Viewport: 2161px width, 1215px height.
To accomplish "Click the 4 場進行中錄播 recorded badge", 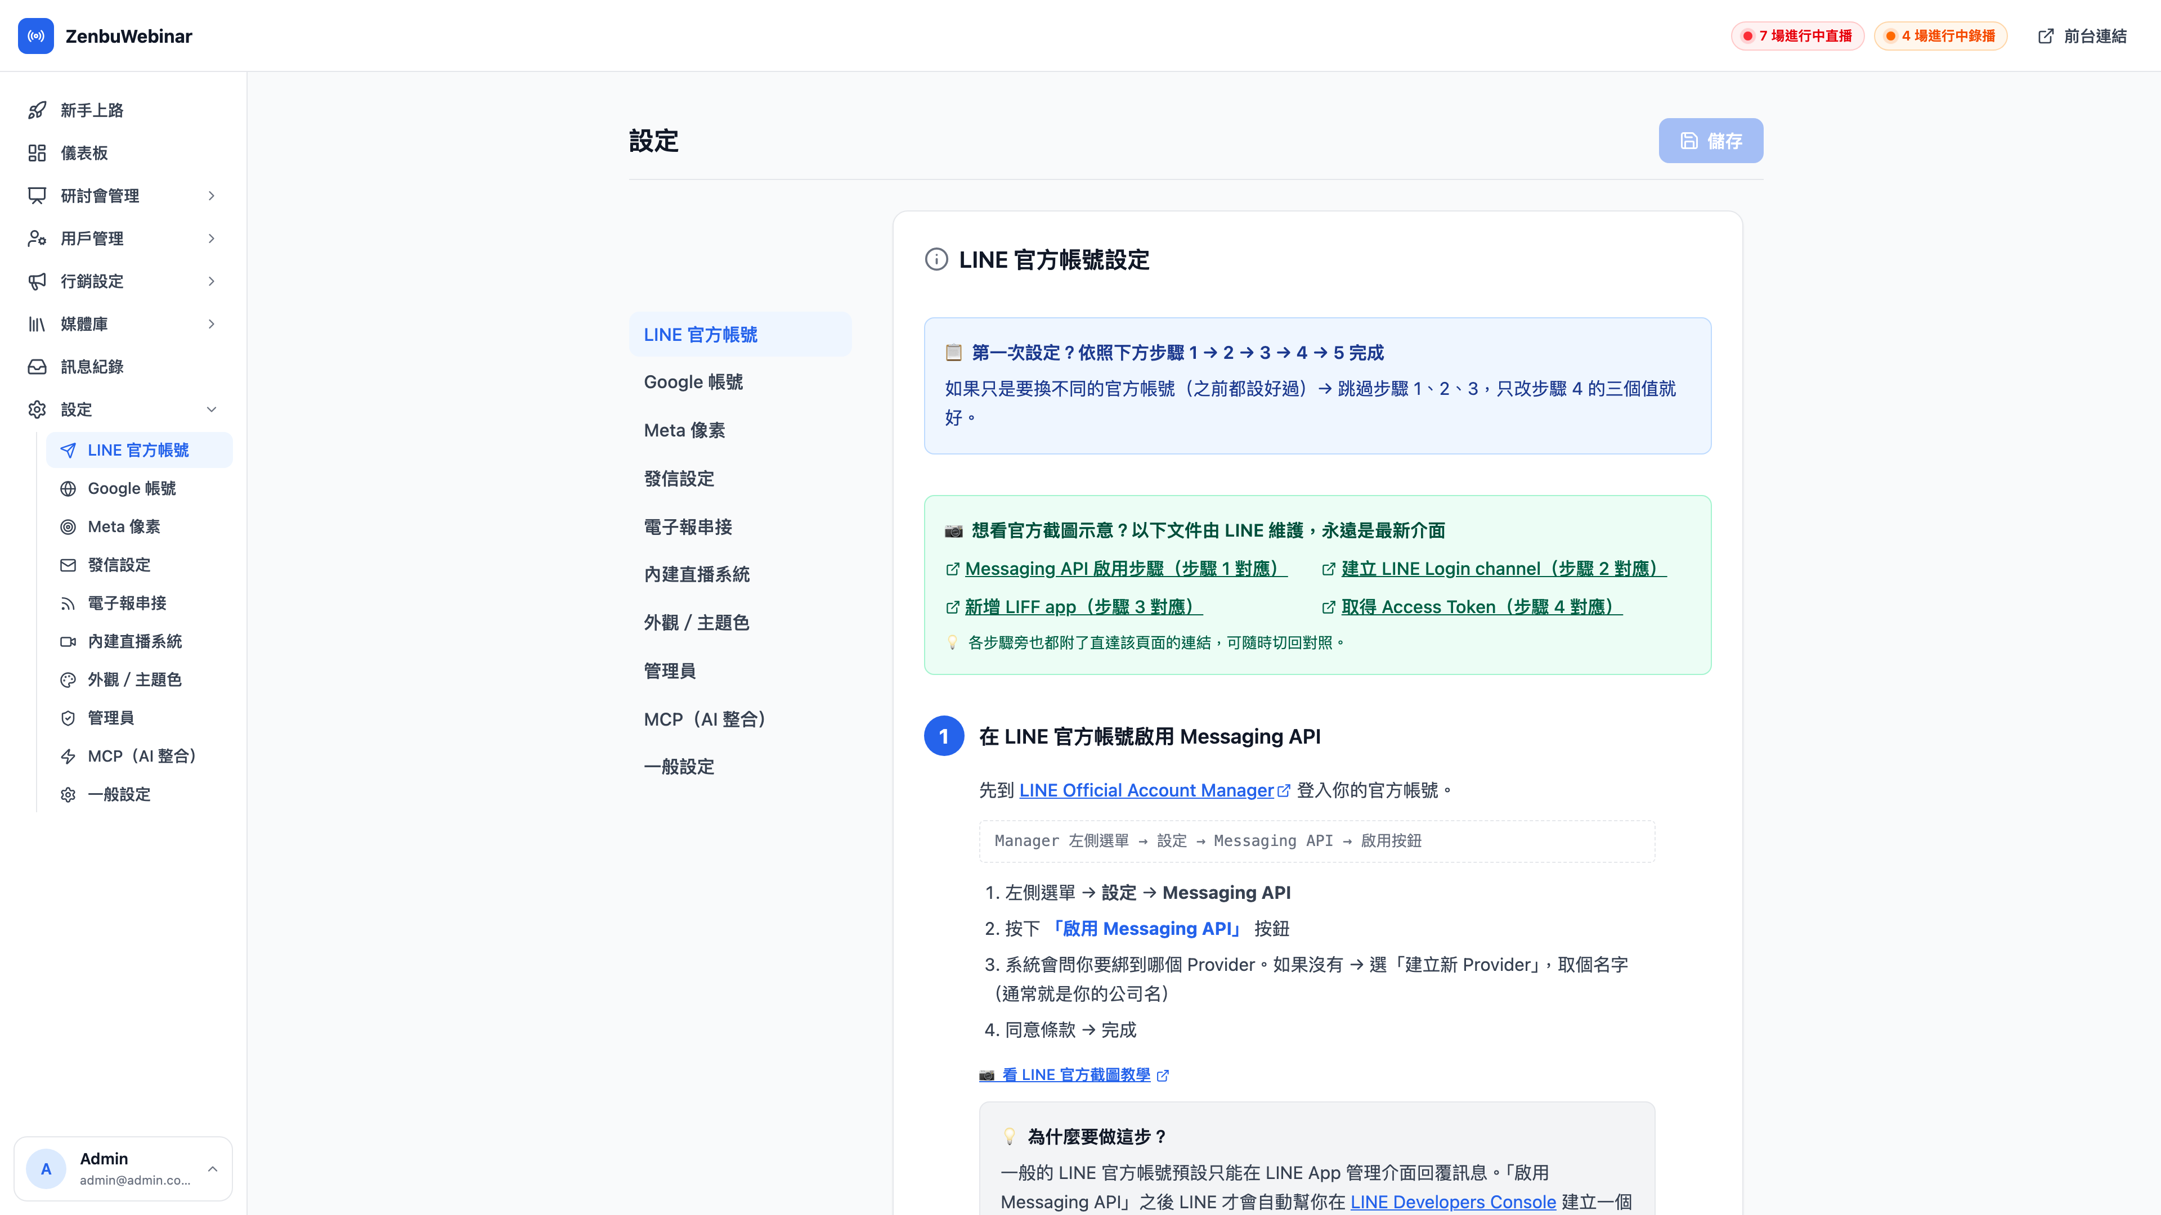I will click(1940, 36).
